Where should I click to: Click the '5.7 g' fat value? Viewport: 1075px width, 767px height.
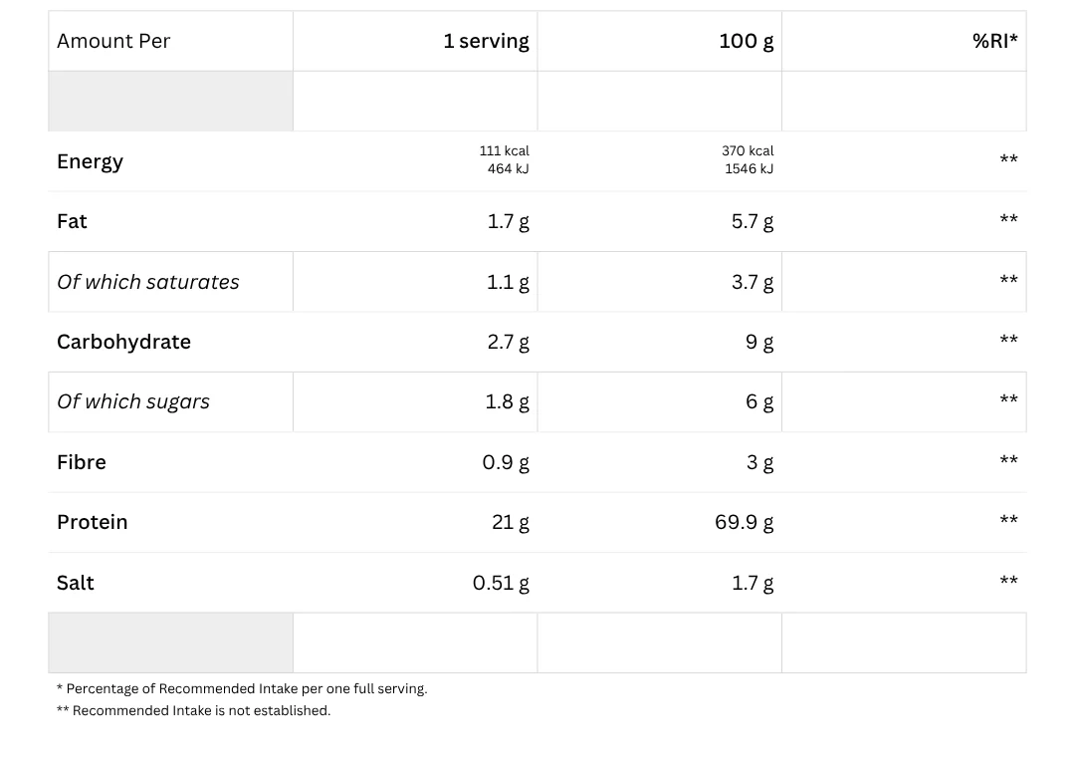pyautogui.click(x=752, y=221)
